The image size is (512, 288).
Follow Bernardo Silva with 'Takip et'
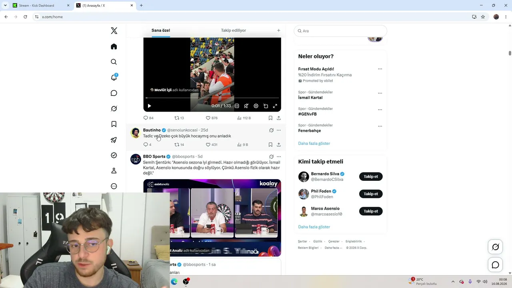click(x=371, y=177)
